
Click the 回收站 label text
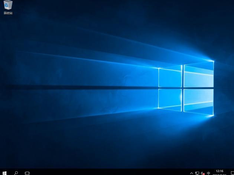click(8, 13)
